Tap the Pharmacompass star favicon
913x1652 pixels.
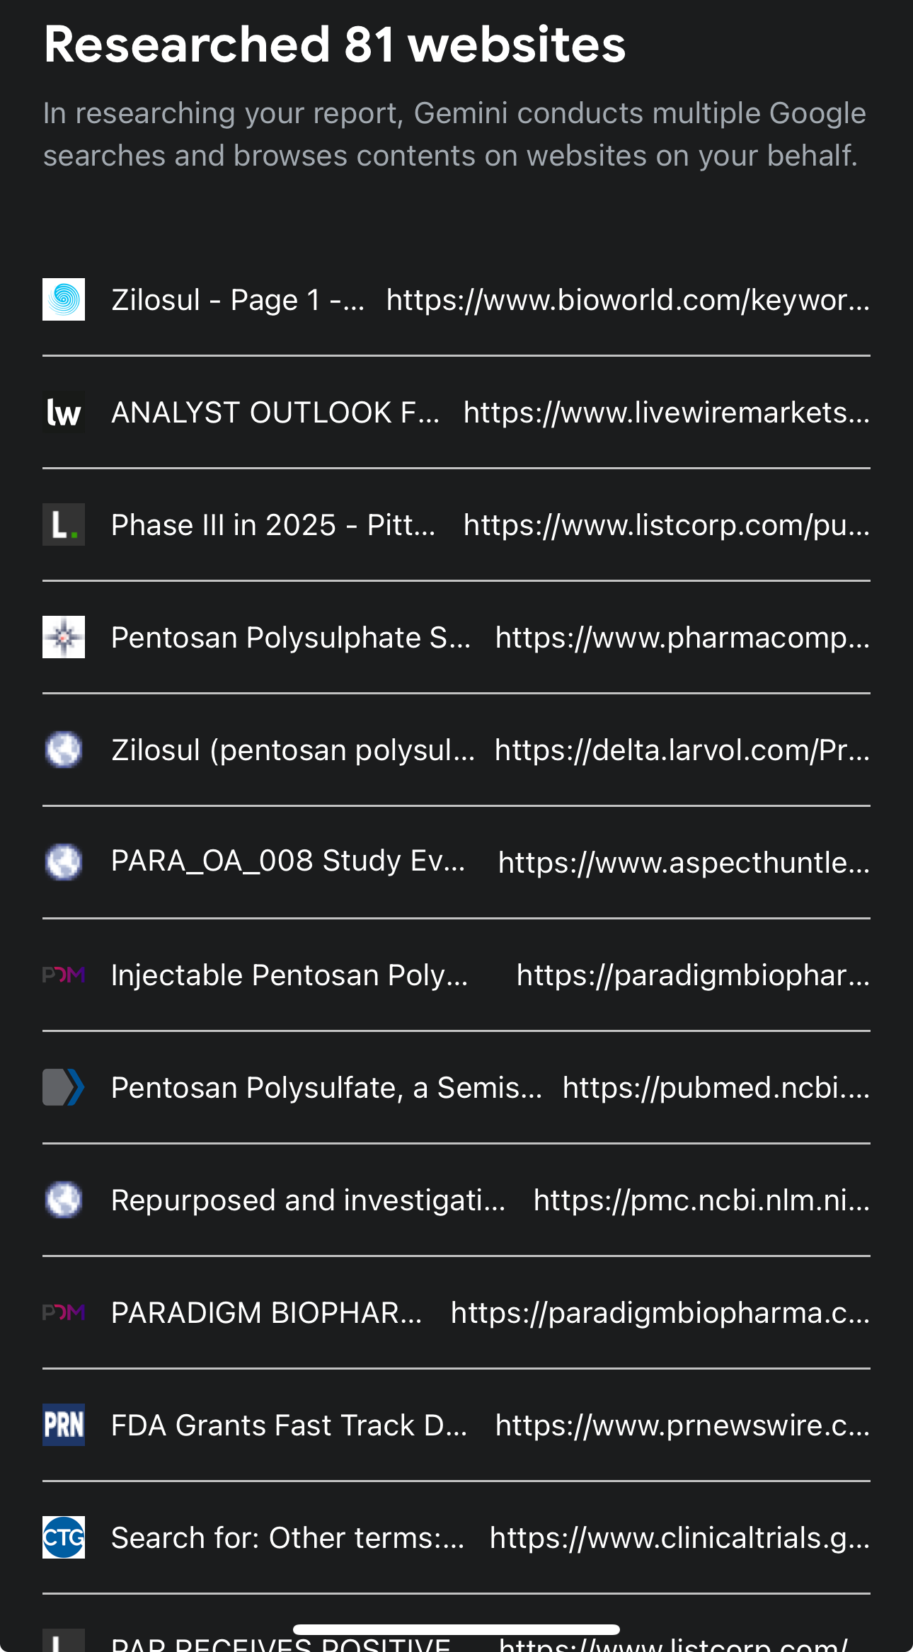pos(64,637)
